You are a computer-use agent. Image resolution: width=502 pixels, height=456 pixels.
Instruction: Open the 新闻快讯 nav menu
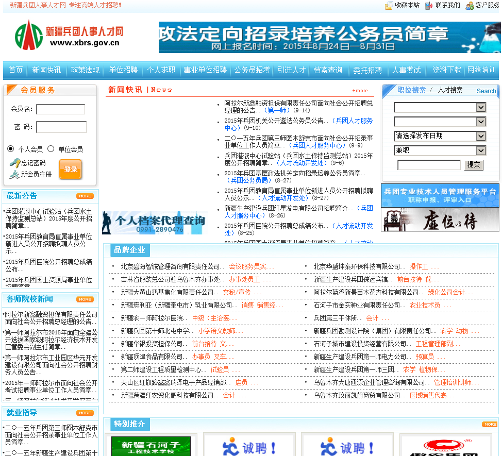click(46, 70)
